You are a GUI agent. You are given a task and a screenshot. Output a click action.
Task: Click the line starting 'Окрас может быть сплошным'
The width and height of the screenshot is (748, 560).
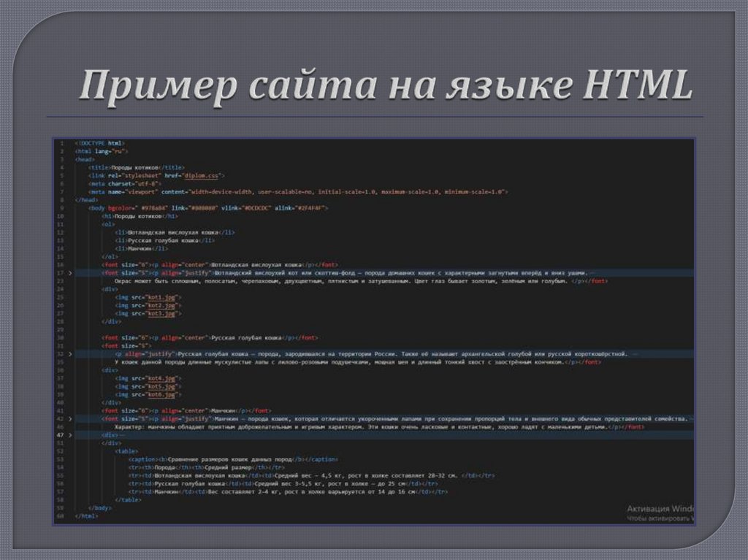pos(361,281)
